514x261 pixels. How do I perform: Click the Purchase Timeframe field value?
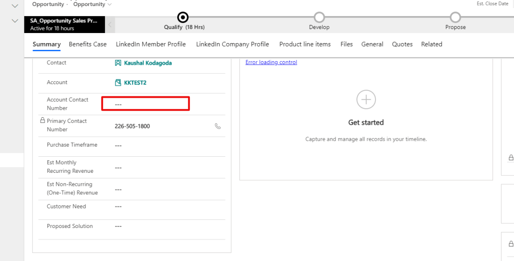[x=118, y=145]
